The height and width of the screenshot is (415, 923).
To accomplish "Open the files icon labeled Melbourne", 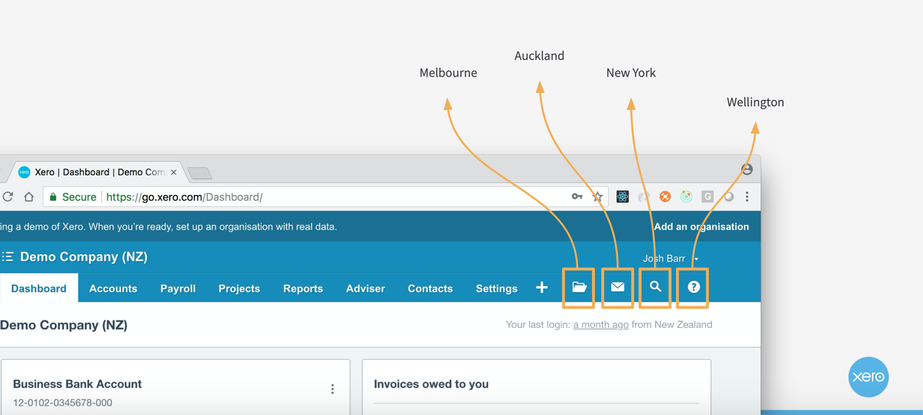I will pos(579,287).
